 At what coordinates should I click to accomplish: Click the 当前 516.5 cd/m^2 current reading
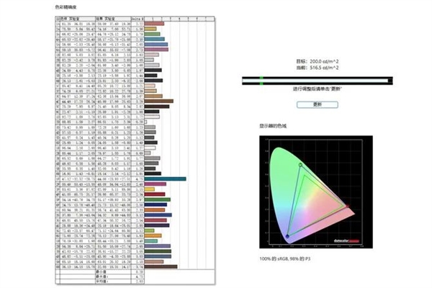coord(316,68)
